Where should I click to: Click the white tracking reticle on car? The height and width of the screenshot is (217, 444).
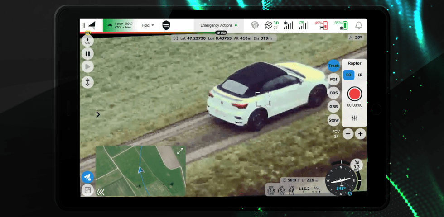pyautogui.click(x=263, y=99)
